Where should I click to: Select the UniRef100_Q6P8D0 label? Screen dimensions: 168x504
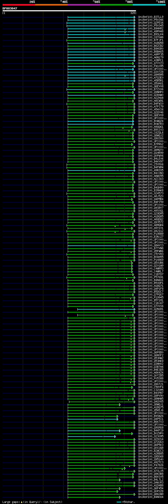pyautogui.click(x=151, y=352)
